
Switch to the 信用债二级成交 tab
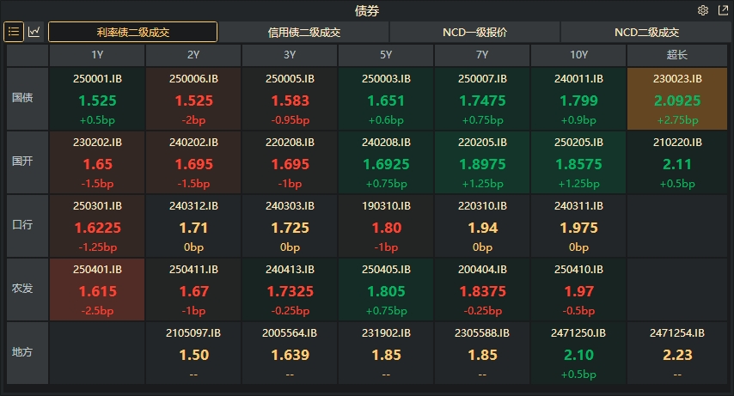click(x=303, y=32)
